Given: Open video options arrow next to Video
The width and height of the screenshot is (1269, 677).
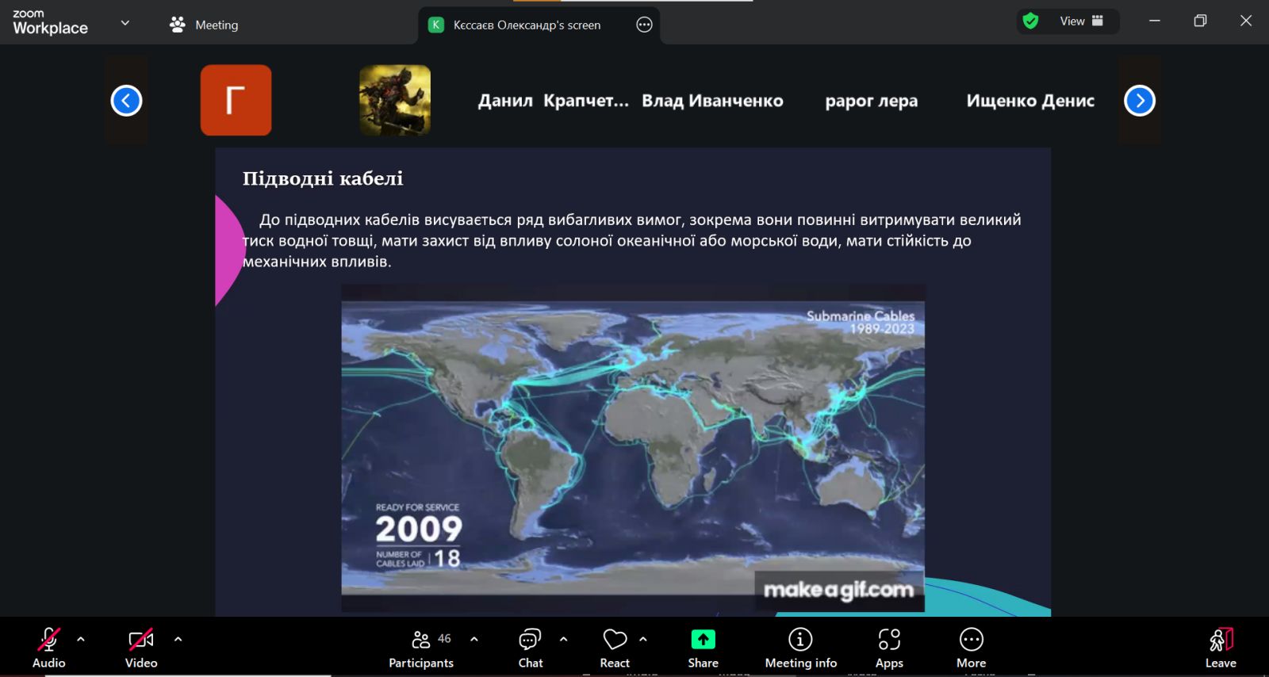Looking at the screenshot, I should coord(178,639).
